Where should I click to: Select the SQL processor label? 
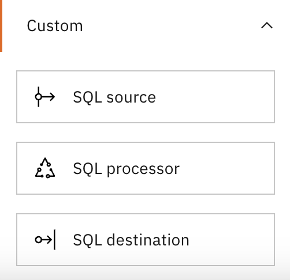coord(127,169)
